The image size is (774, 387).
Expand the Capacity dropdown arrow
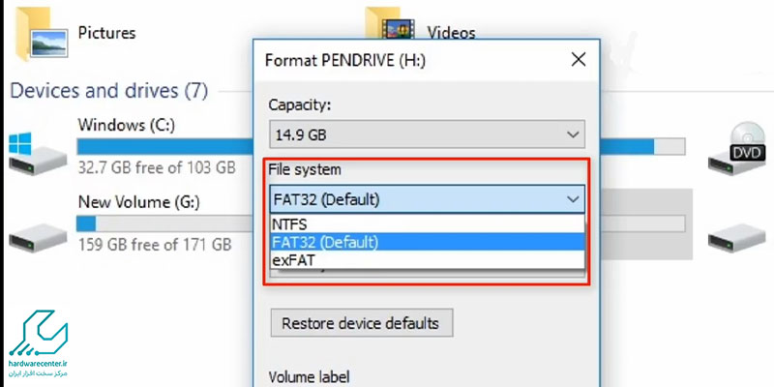coord(573,134)
